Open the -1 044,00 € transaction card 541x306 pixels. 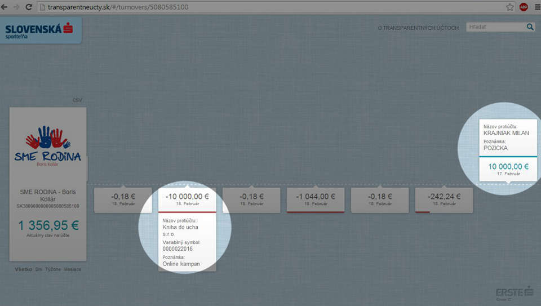(x=316, y=199)
